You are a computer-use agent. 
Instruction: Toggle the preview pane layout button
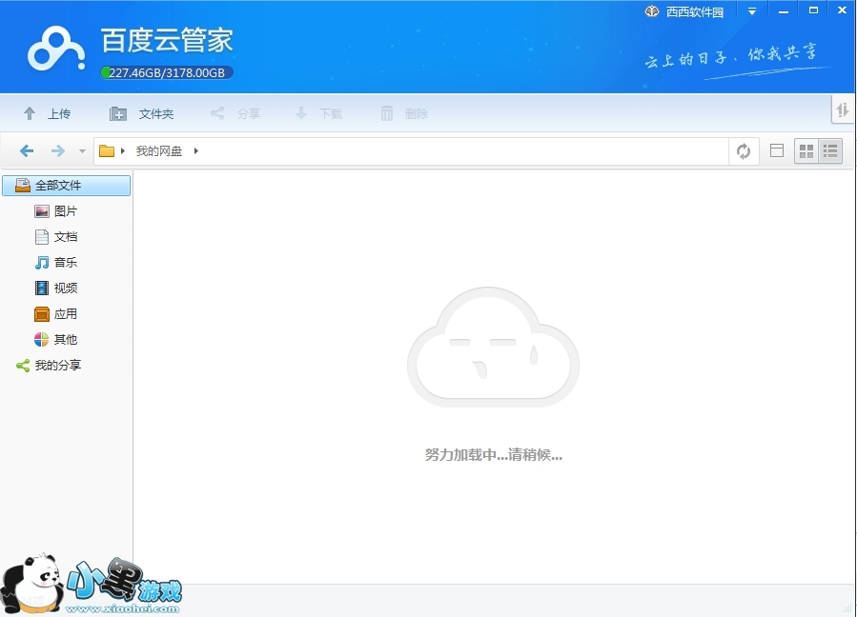point(777,151)
